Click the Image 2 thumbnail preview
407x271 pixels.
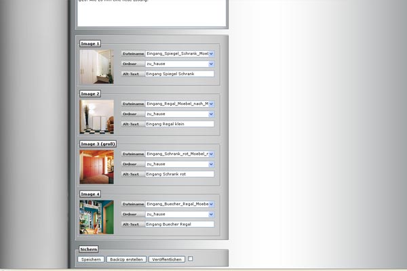(96, 116)
